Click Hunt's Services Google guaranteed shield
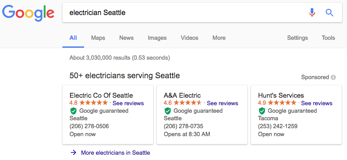This screenshot has width=347, height=160. (x=262, y=111)
